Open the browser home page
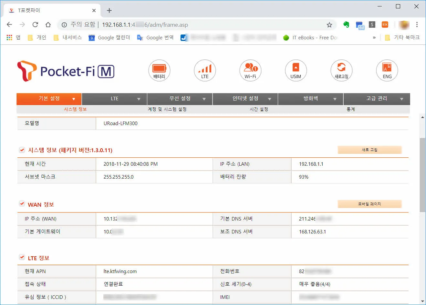Viewport: 426px width, 305px height. (x=48, y=25)
